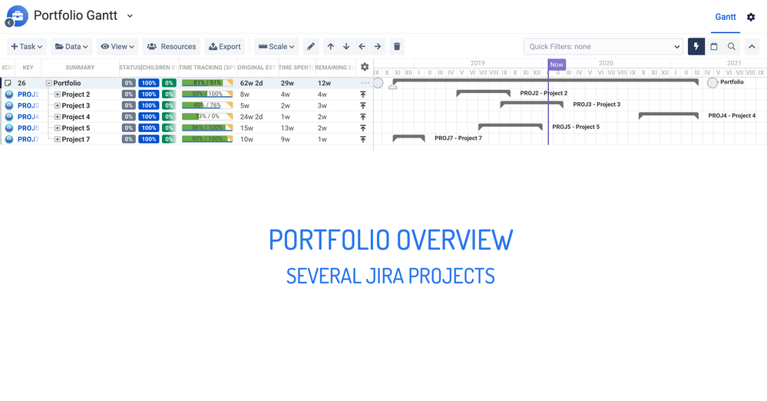
Task: Click the Export button
Action: (225, 47)
